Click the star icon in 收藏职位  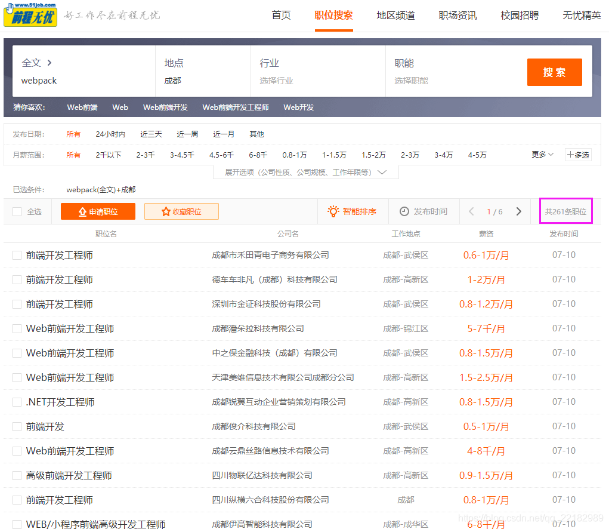pyautogui.click(x=166, y=211)
